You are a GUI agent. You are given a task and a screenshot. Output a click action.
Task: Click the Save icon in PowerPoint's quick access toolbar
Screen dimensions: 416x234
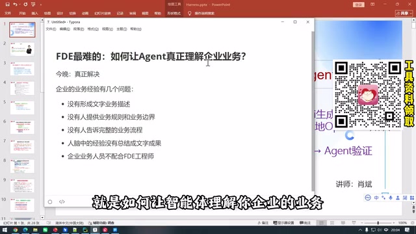coord(7,5)
